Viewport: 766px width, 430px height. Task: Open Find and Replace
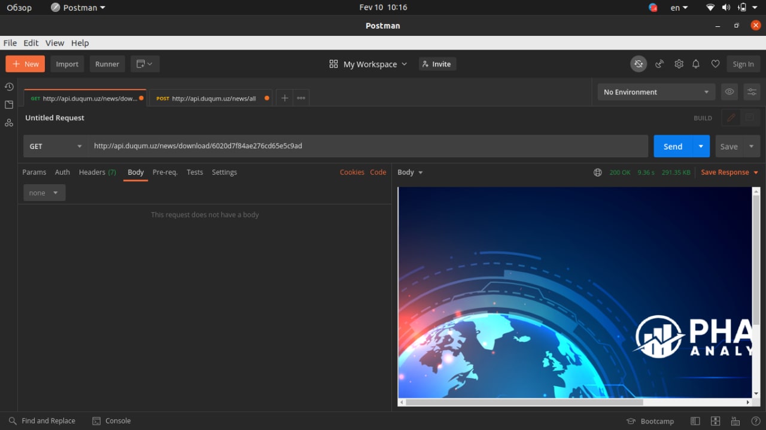pos(42,421)
